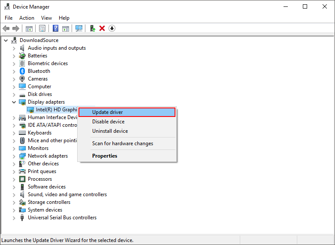Click the Cameras webcam icon
Viewport: 335px width, 245px height.
coord(22,79)
